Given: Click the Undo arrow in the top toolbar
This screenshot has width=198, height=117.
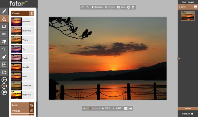Looking at the screenshot, I should click(x=83, y=7).
